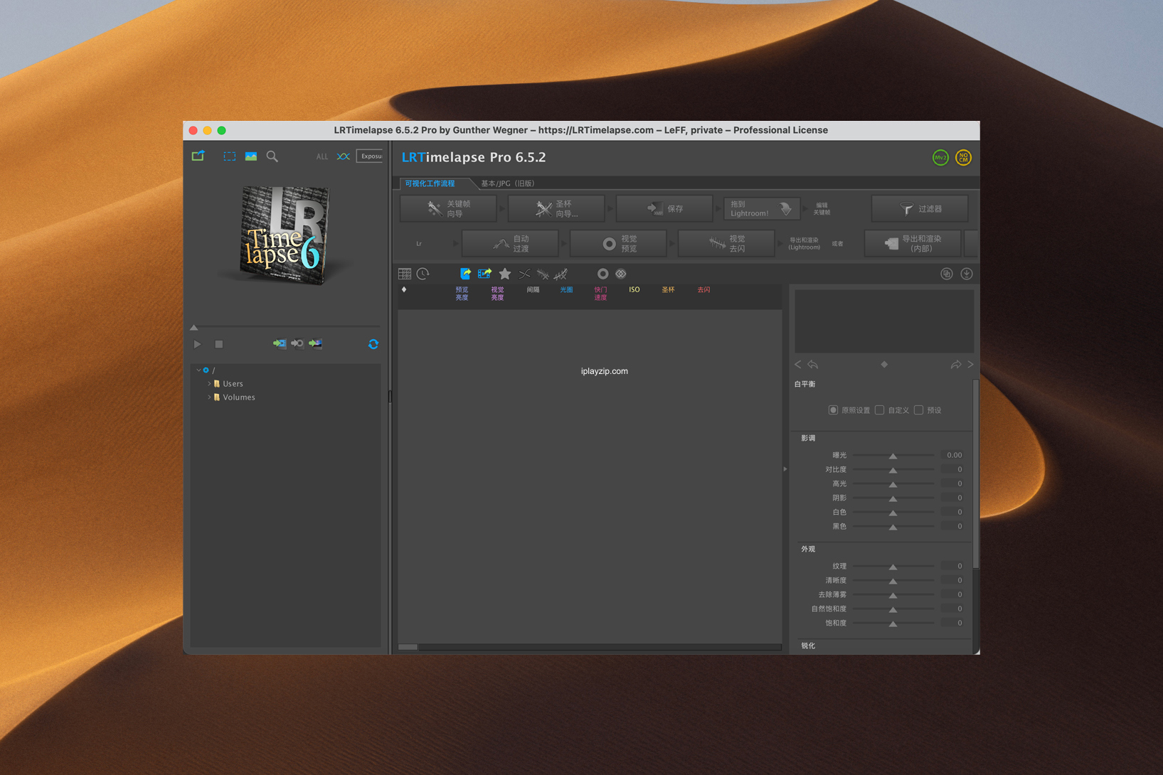Select the Volumes folder label
The height and width of the screenshot is (775, 1163).
coord(239,397)
